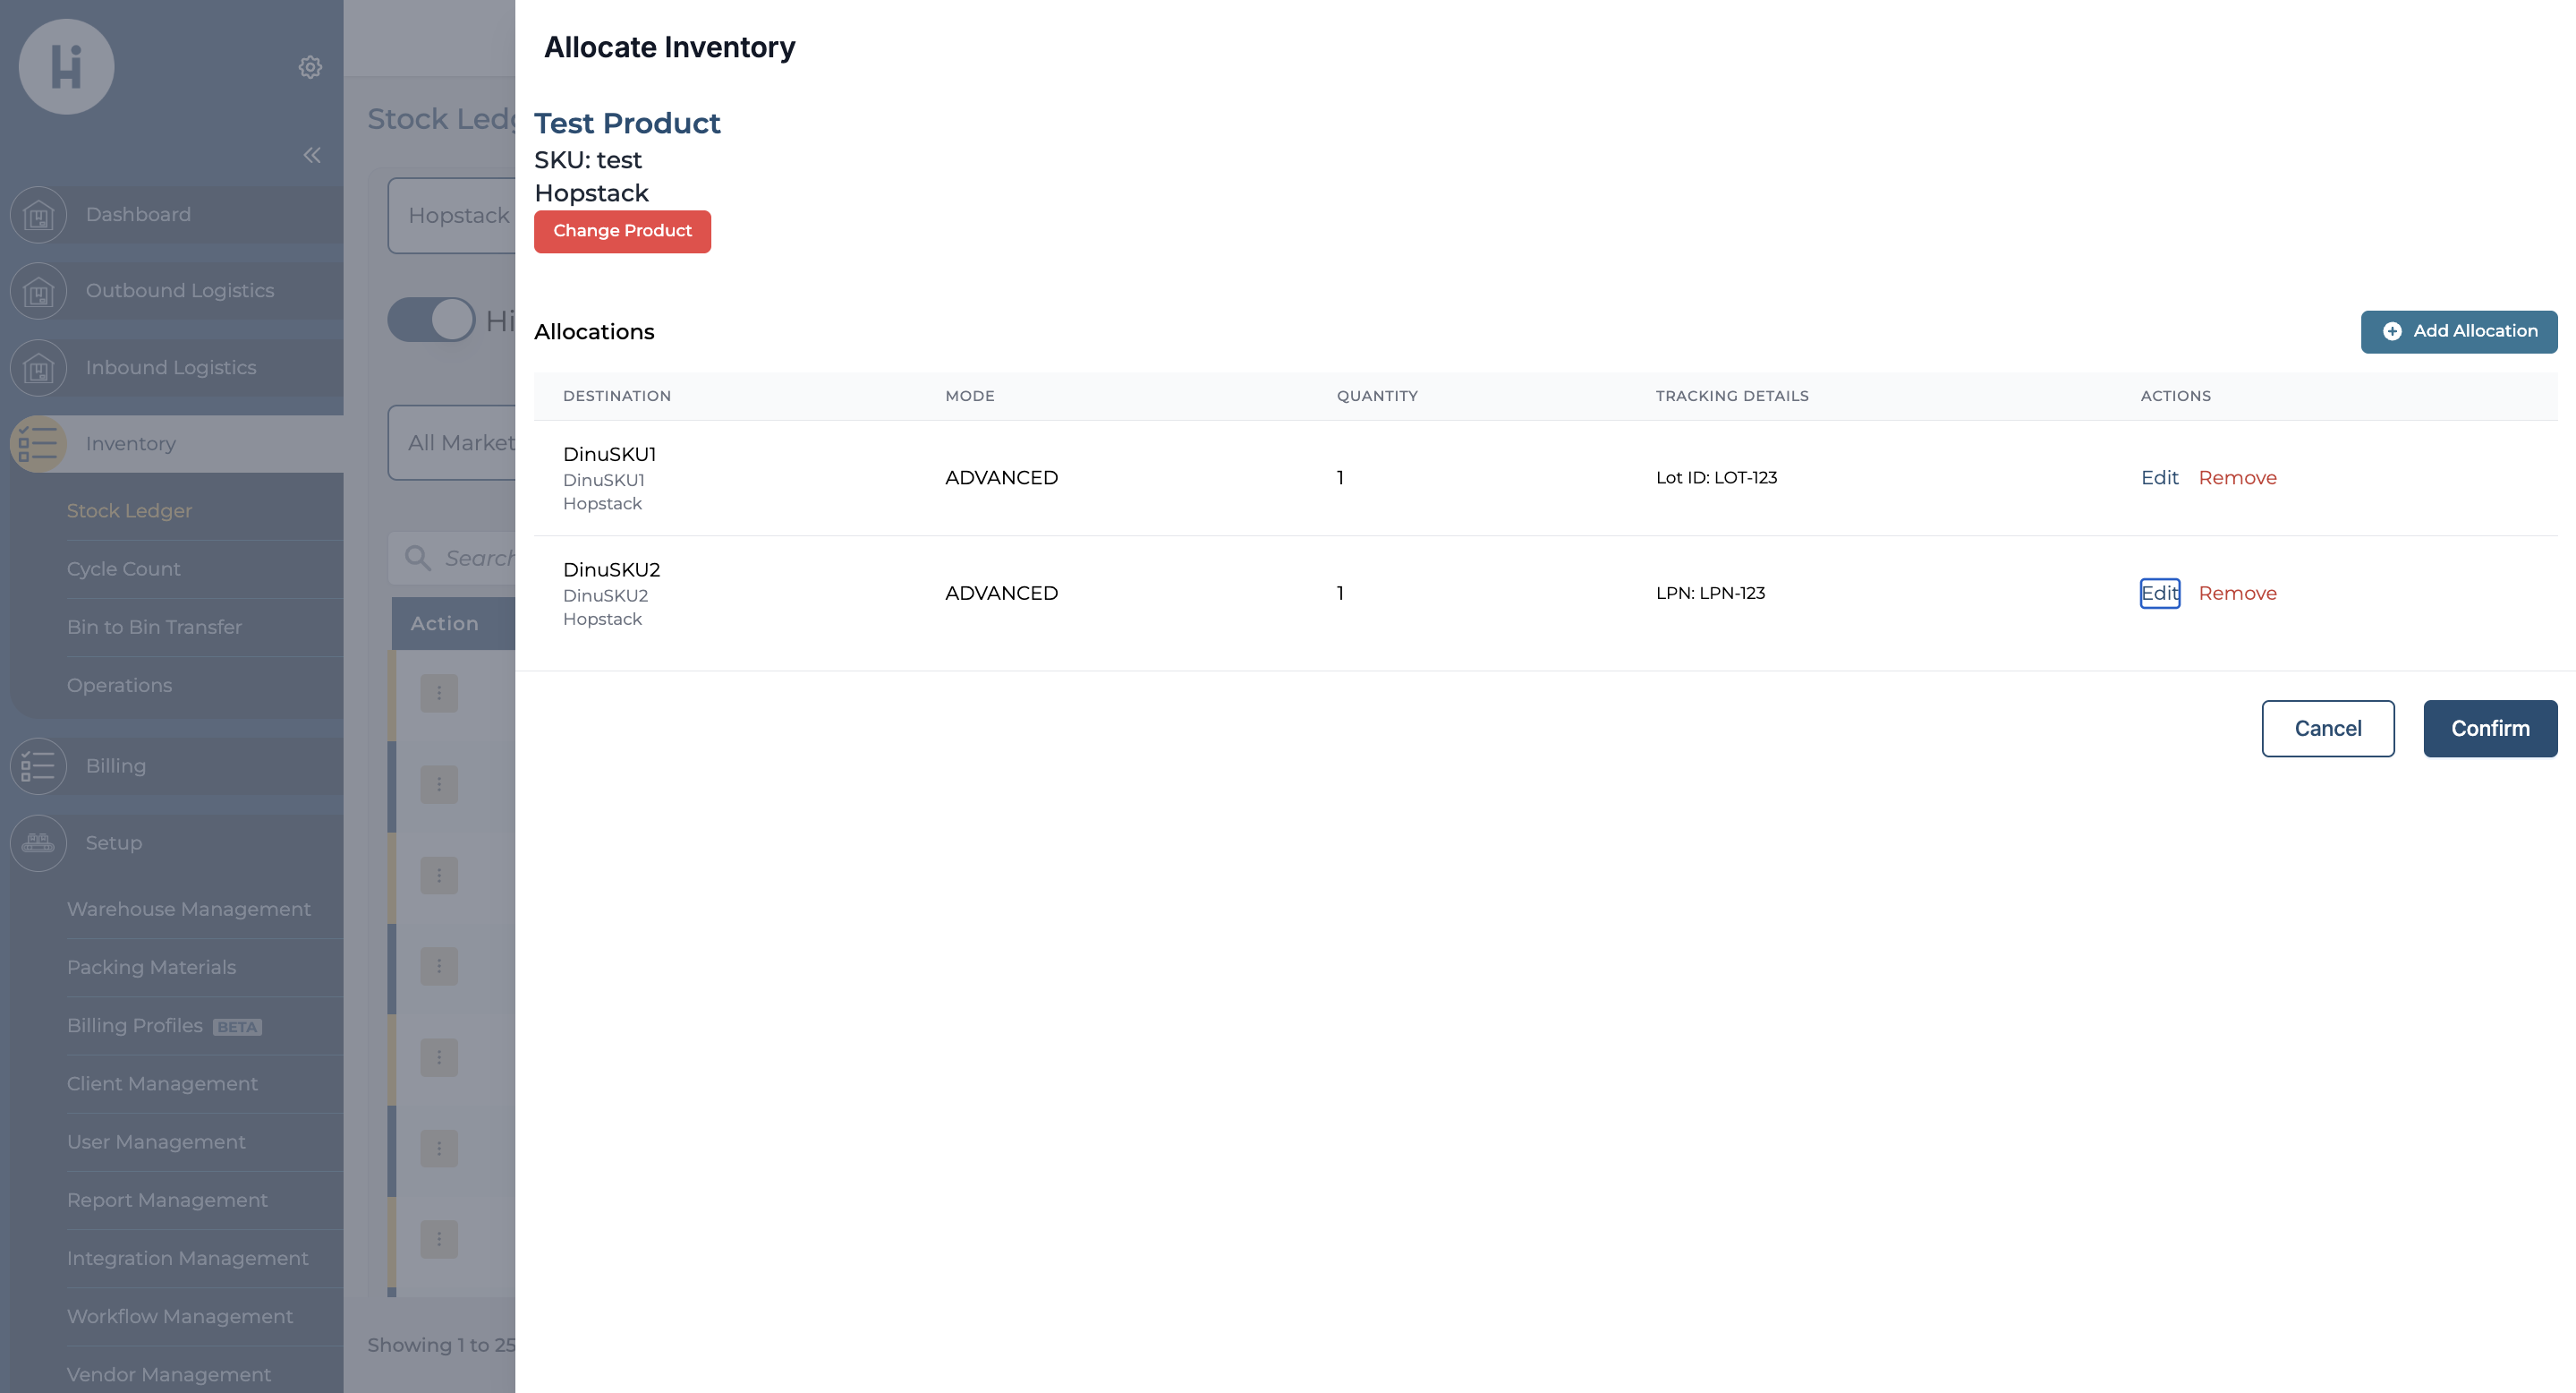Click the Dashboard sidebar icon
The height and width of the screenshot is (1393, 2576).
pos(38,215)
